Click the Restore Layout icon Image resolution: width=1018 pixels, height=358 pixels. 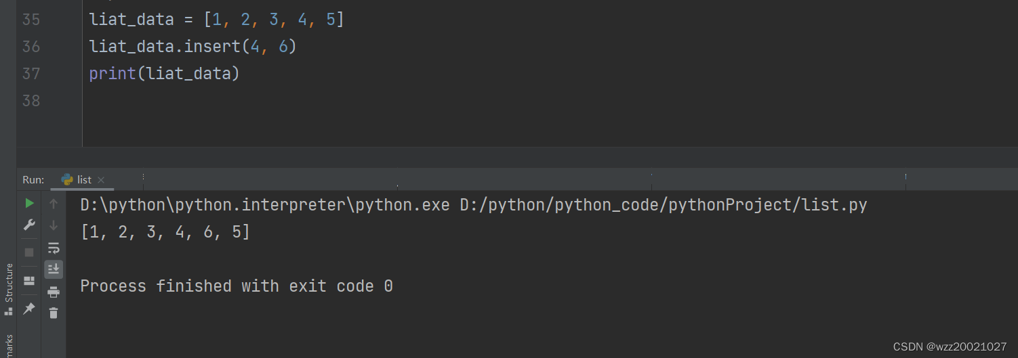coord(29,280)
